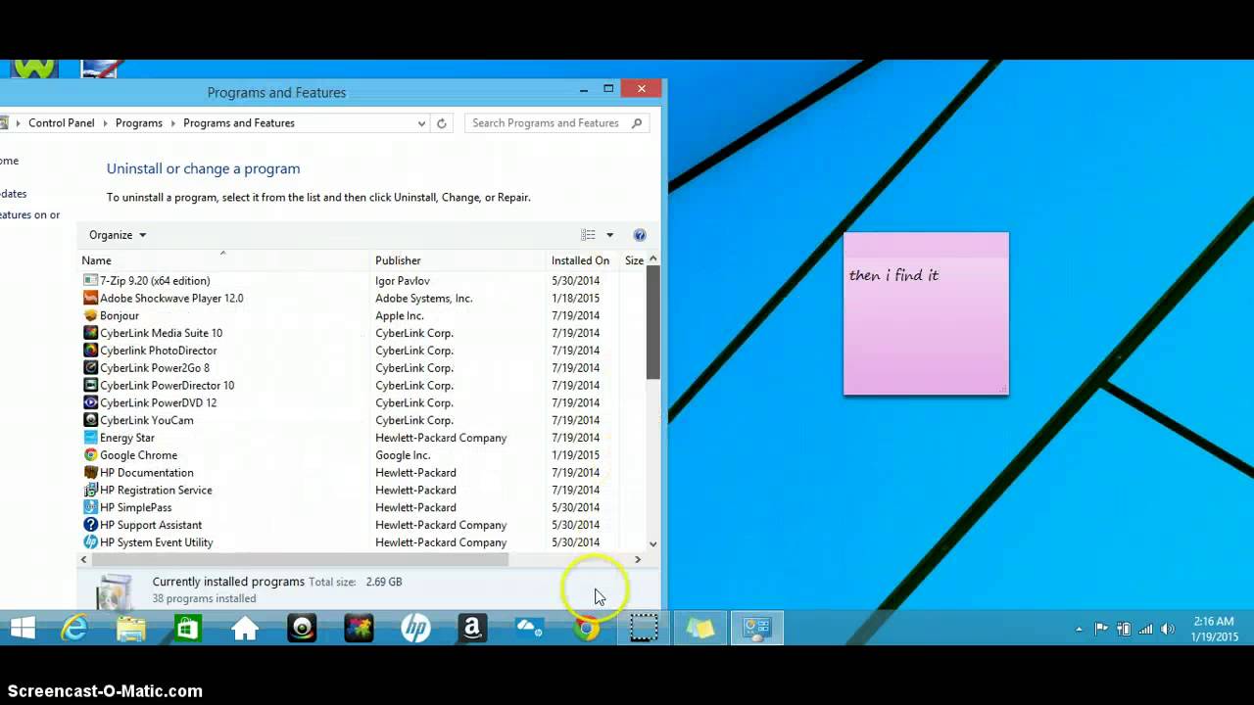Refresh the Programs and Features address bar
The image size is (1254, 705).
pyautogui.click(x=442, y=123)
